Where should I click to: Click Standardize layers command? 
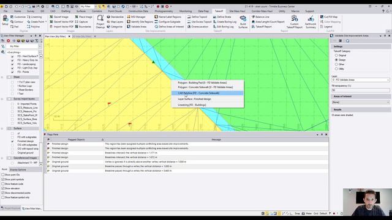(x=115, y=16)
